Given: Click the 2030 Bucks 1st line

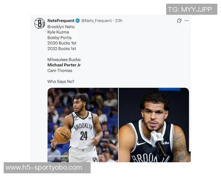Looking at the screenshot, I should (x=62, y=43).
